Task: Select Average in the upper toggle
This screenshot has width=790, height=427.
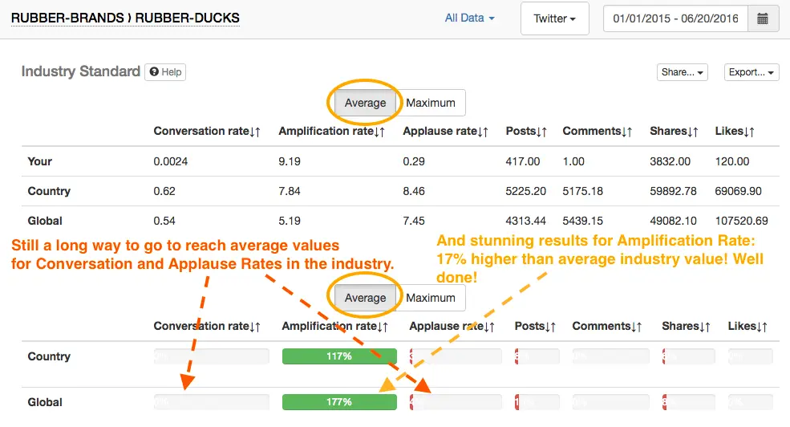Action: click(365, 103)
